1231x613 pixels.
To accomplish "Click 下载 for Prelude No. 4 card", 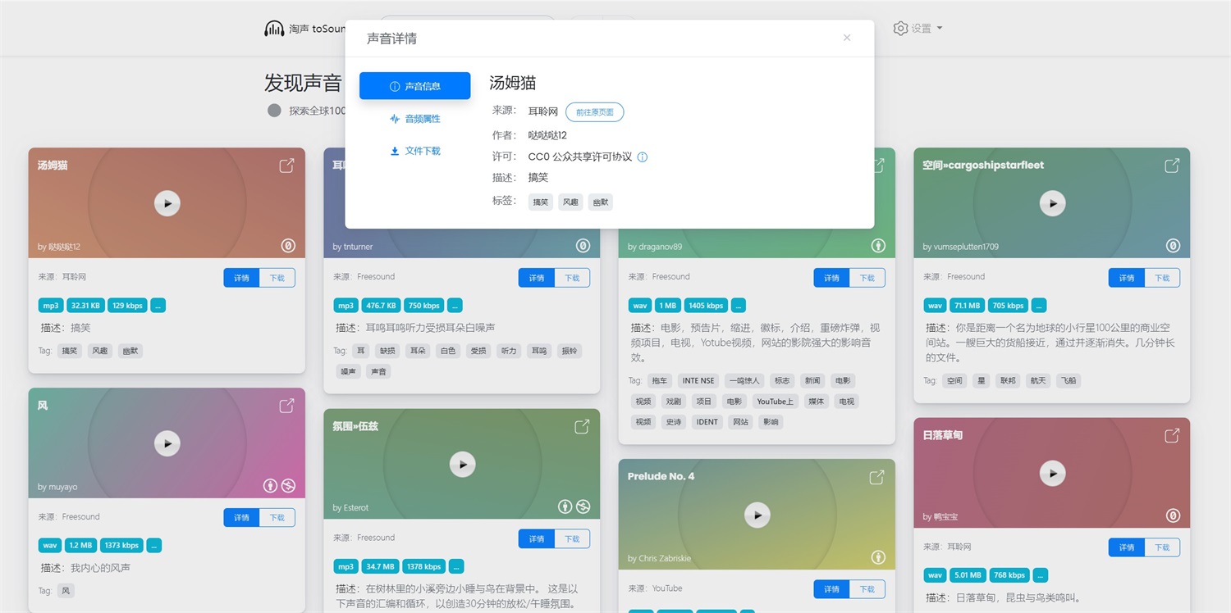I will point(867,589).
